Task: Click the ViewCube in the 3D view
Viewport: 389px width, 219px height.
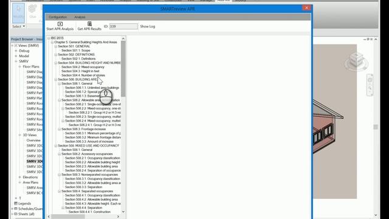Action: tap(356, 60)
